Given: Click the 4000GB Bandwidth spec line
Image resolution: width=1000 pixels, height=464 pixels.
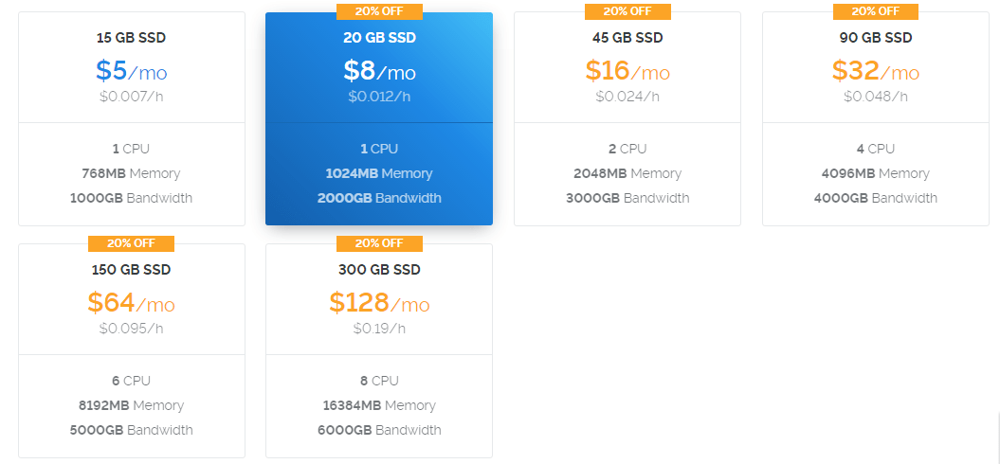Looking at the screenshot, I should click(x=876, y=198).
